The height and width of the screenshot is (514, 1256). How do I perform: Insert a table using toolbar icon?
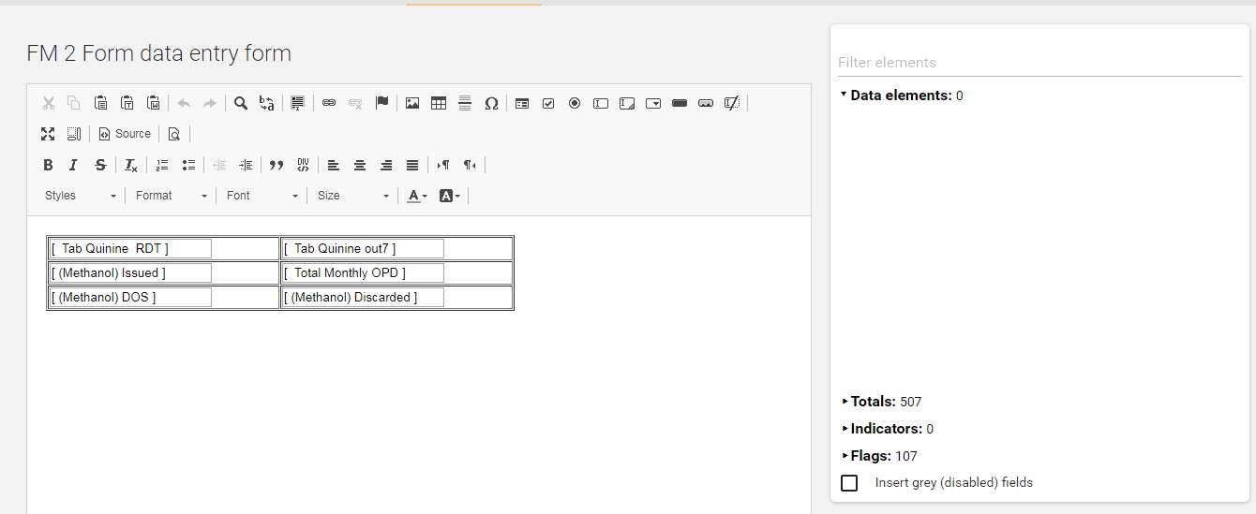[439, 103]
